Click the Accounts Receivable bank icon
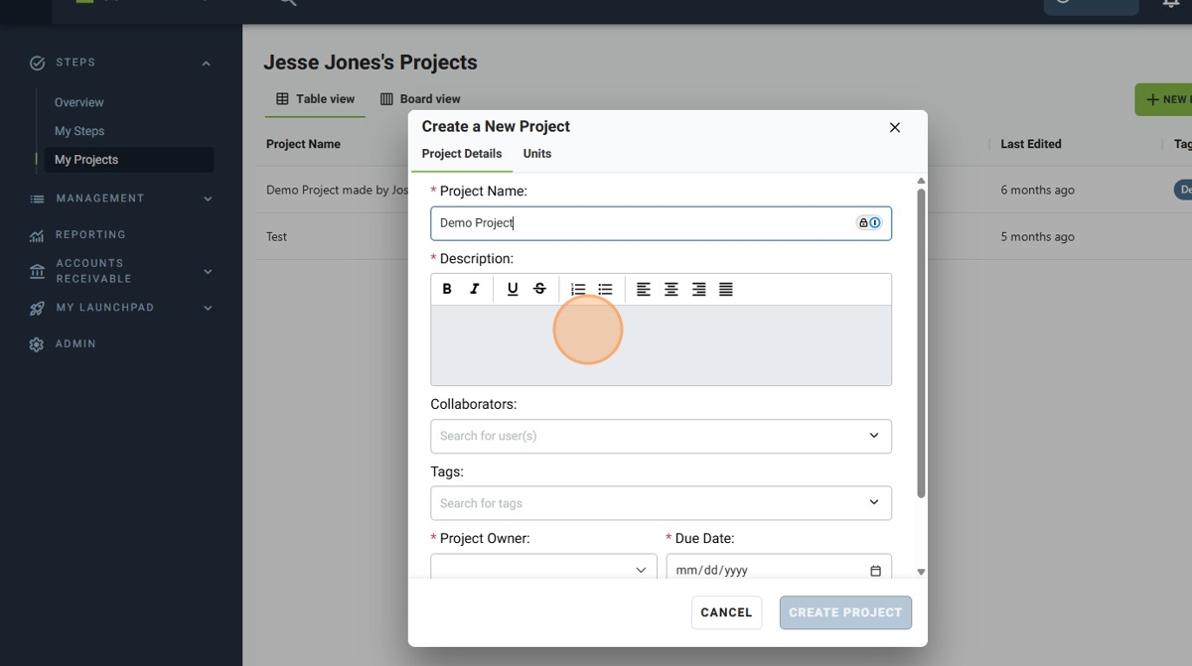The height and width of the screenshot is (666, 1192). [37, 271]
